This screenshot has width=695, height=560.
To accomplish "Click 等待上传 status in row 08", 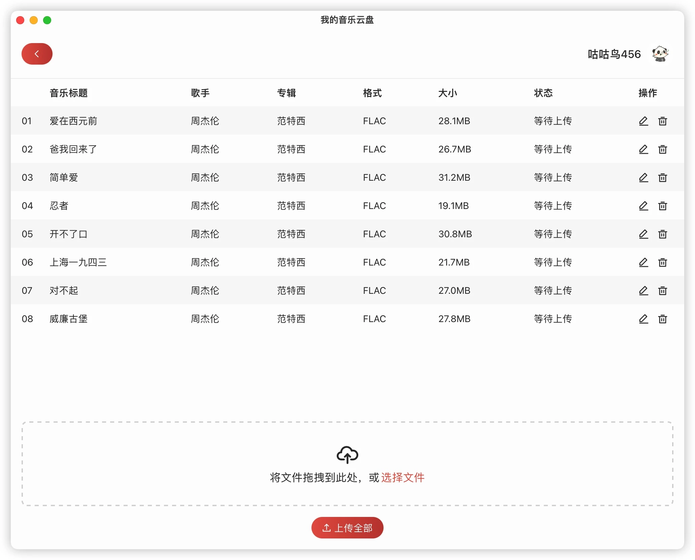I will point(553,319).
